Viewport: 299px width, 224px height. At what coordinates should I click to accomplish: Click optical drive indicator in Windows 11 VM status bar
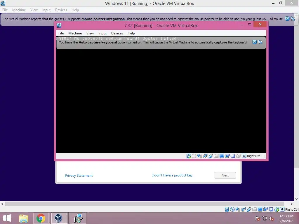[x=232, y=209]
